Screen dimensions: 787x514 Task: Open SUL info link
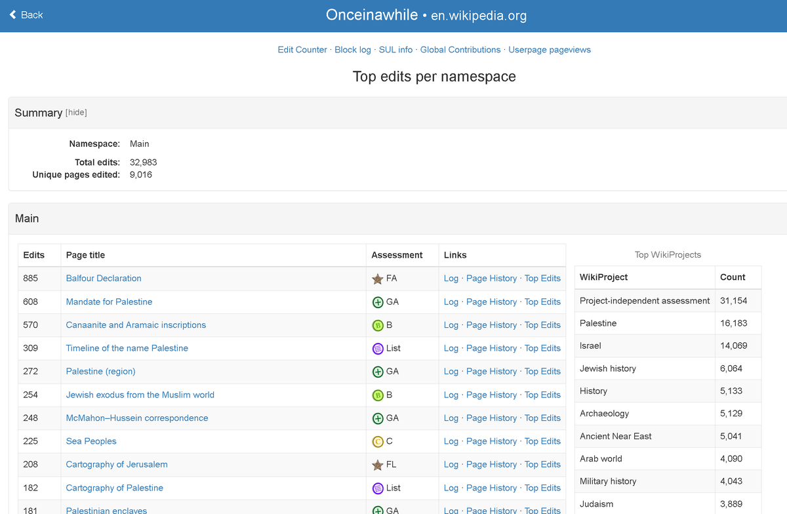point(395,50)
